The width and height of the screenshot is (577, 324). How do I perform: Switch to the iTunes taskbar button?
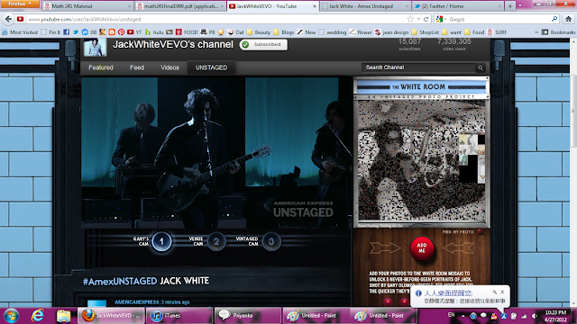[179, 316]
